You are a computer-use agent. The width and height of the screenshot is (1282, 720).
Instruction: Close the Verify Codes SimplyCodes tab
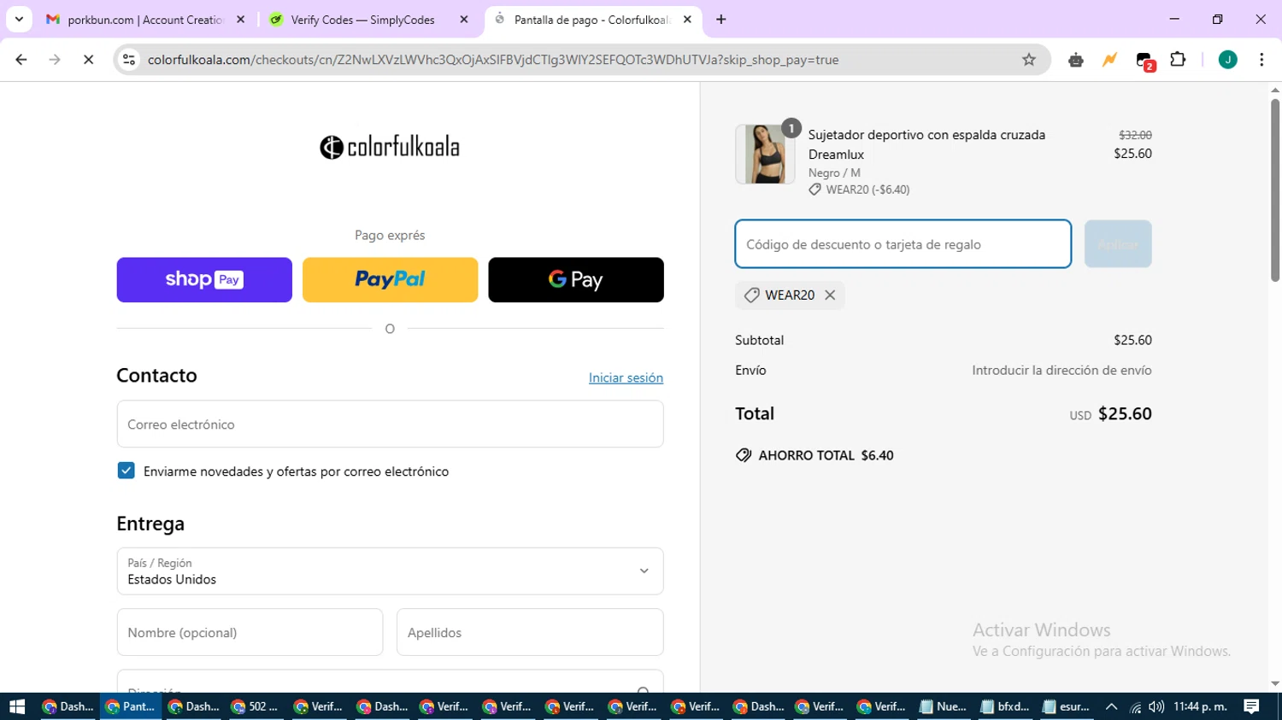(464, 20)
